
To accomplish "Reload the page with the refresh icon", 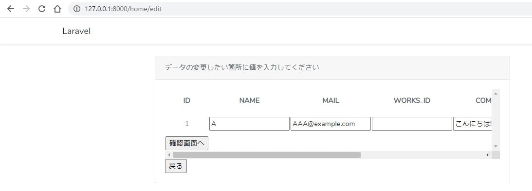I will pyautogui.click(x=42, y=9).
